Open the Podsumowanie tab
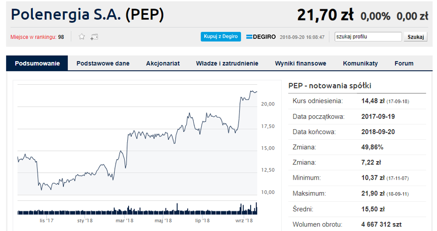Image resolution: width=437 pixels, height=231 pixels. (37, 63)
